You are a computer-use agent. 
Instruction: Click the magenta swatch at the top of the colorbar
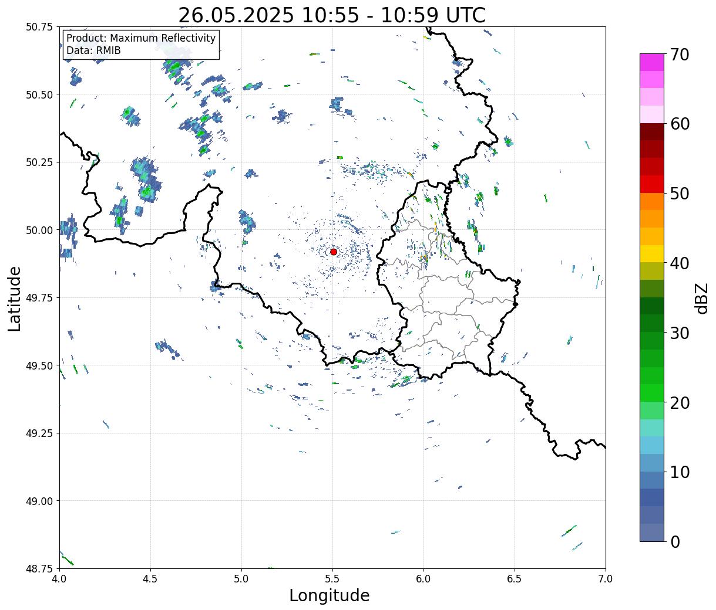652,62
